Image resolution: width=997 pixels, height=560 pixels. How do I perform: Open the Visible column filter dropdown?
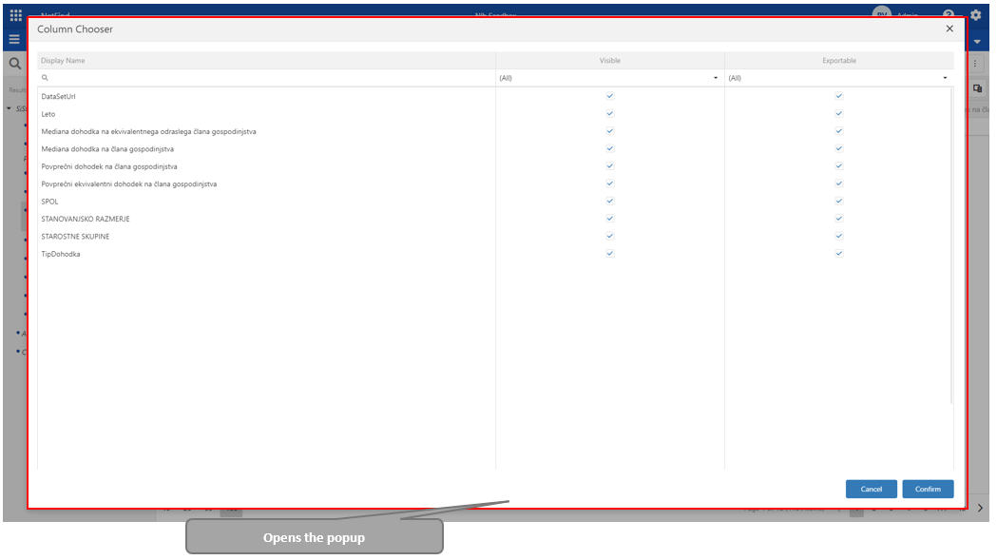pyautogui.click(x=715, y=78)
